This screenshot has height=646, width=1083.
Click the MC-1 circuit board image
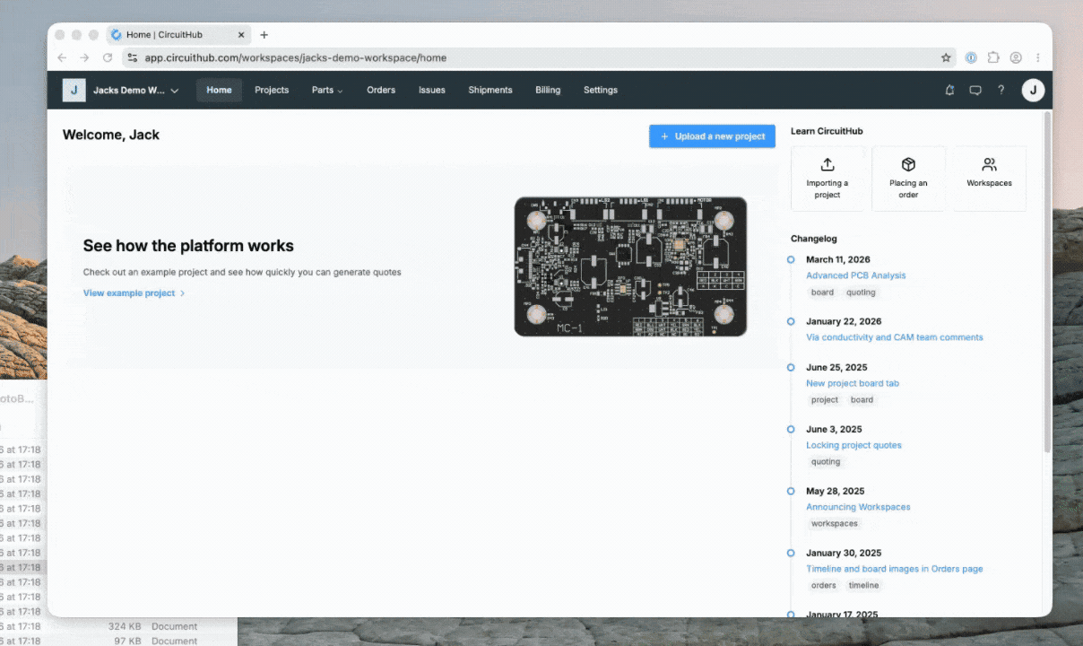pyautogui.click(x=630, y=266)
